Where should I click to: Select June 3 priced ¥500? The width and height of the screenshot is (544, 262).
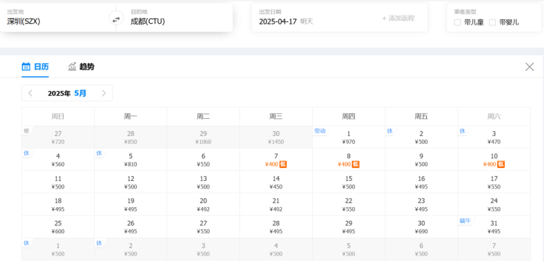tap(203, 249)
